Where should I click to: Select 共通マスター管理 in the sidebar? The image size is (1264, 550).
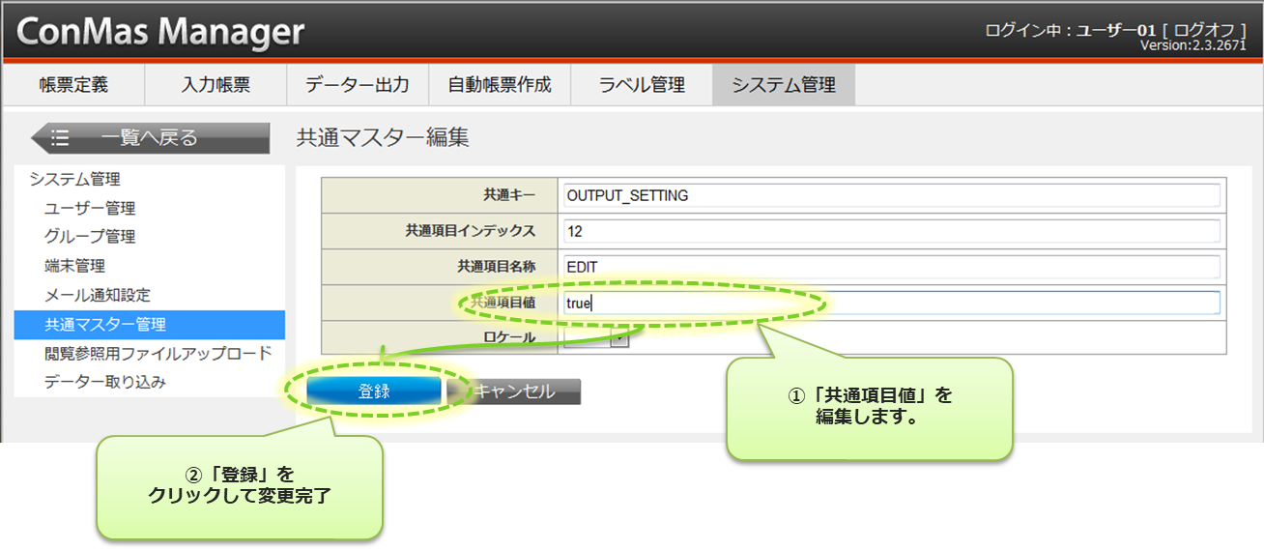coord(105,324)
